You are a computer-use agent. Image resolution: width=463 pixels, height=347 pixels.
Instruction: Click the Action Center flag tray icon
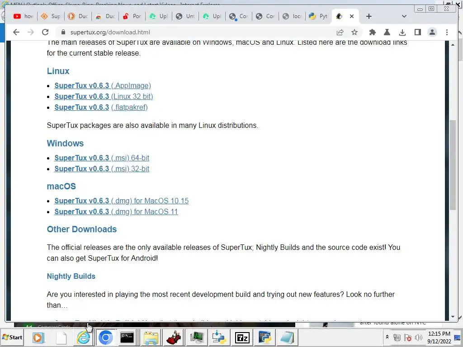[407, 337]
